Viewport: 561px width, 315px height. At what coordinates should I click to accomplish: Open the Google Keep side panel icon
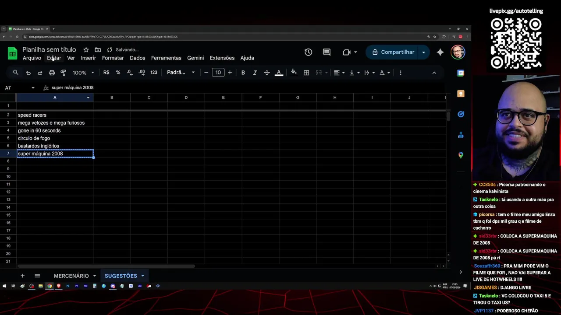461,94
